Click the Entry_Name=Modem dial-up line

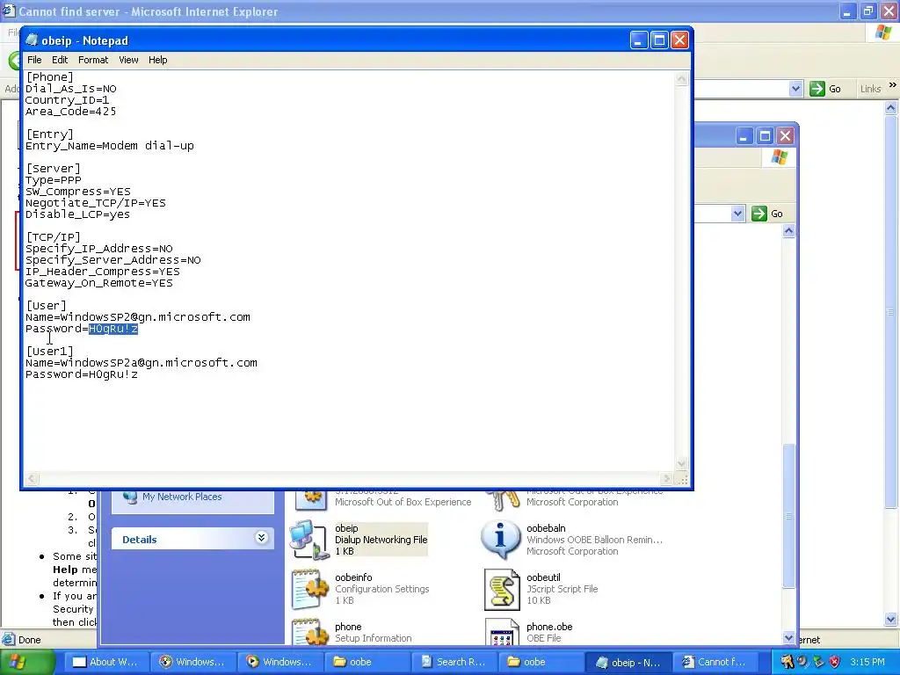click(110, 146)
